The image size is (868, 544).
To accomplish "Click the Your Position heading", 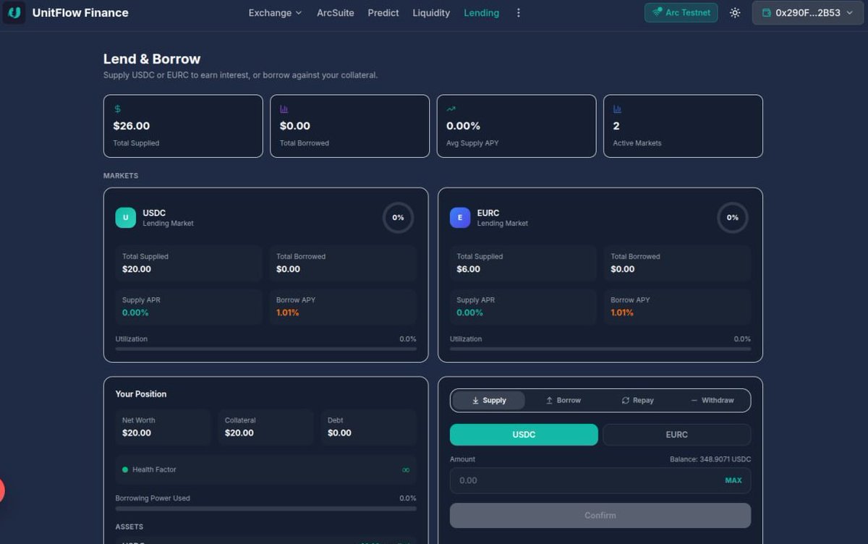I will (141, 394).
